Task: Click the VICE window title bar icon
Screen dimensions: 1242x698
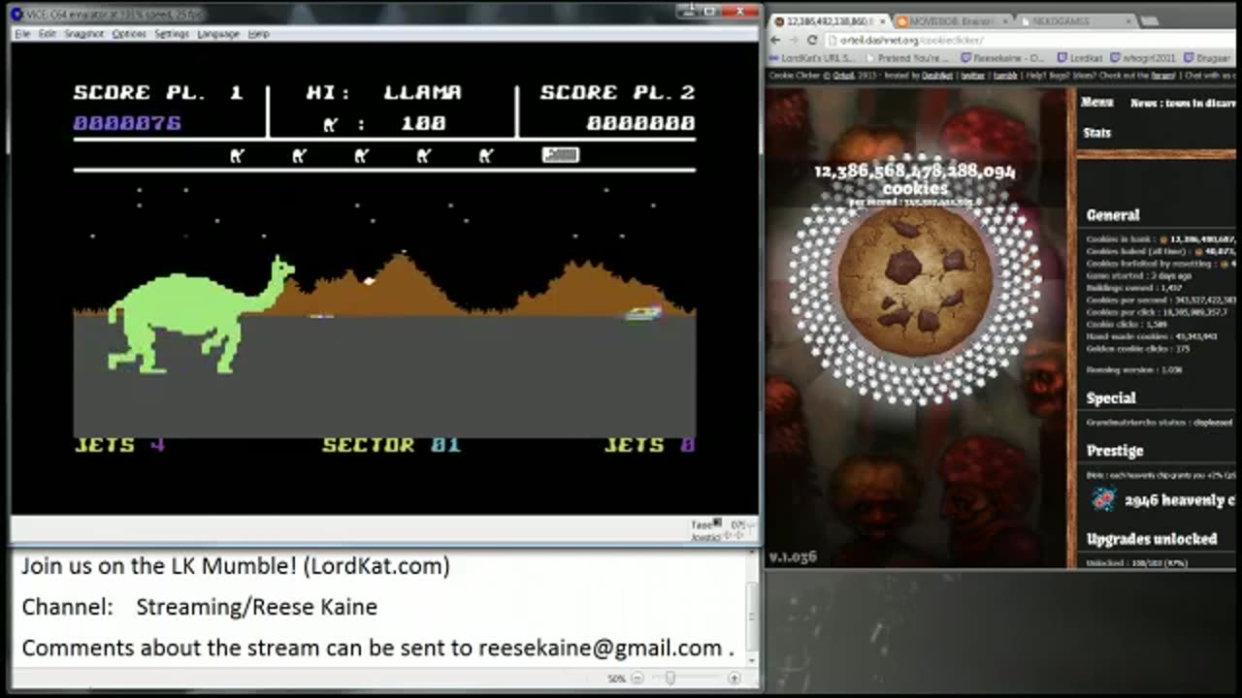Action: 16,14
